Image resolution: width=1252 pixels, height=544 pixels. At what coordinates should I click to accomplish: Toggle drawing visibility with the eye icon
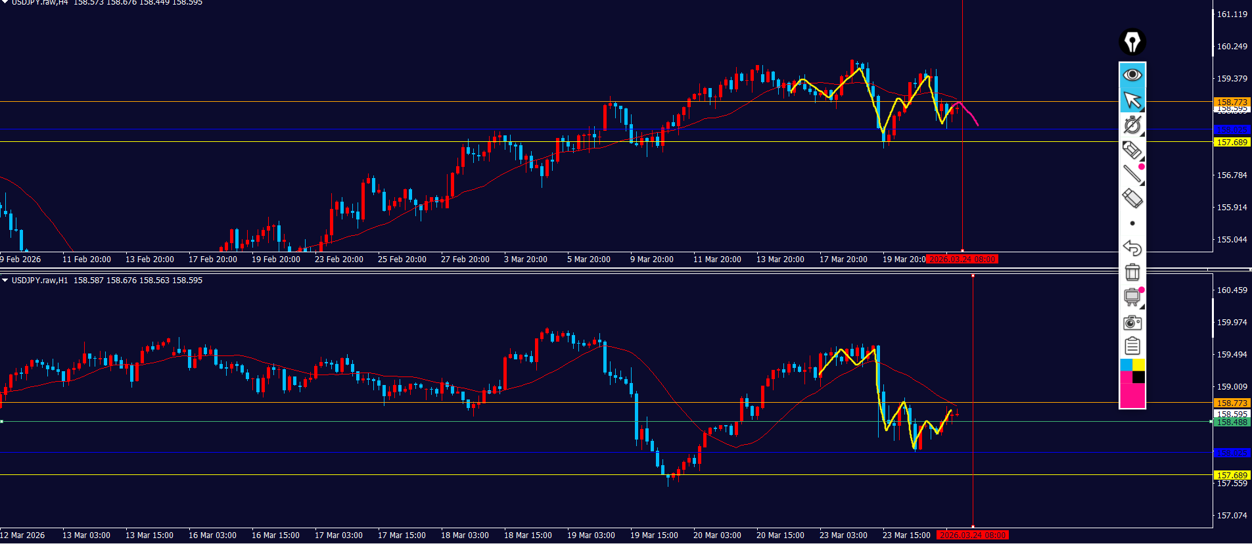click(1132, 75)
